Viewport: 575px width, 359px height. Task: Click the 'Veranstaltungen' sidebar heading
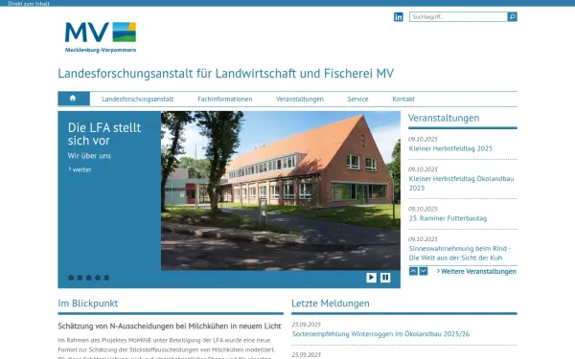(x=444, y=118)
